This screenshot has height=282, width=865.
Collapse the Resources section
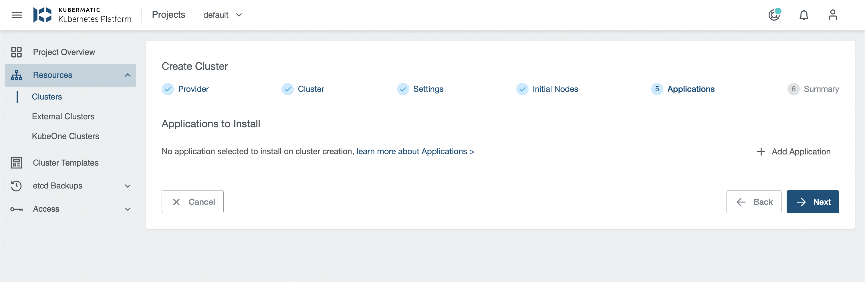point(127,75)
